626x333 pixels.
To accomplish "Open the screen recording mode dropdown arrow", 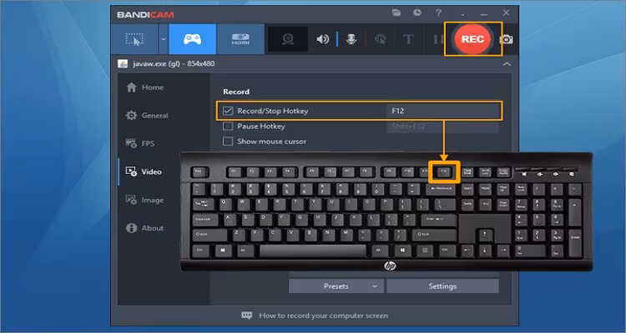I will point(164,39).
